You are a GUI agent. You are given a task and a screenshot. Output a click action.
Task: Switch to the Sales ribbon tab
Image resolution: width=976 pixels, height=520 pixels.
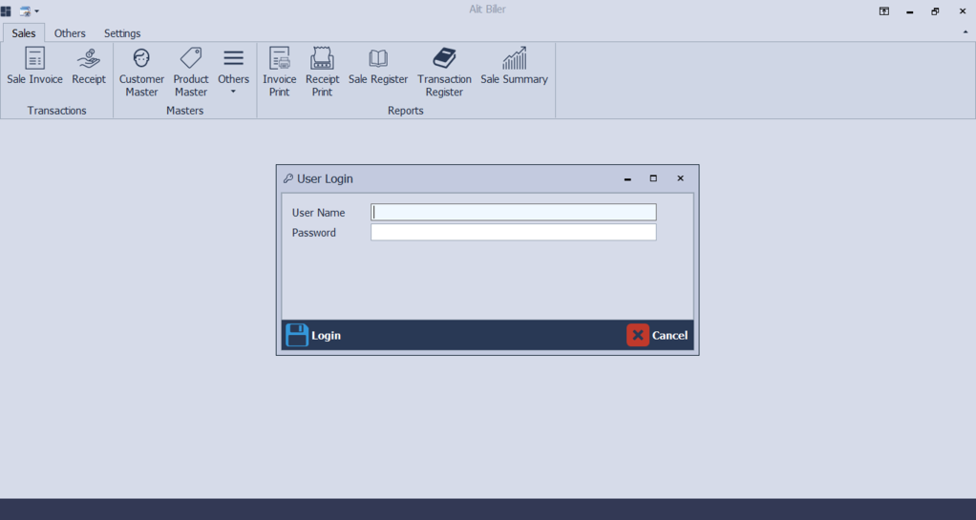tap(24, 33)
